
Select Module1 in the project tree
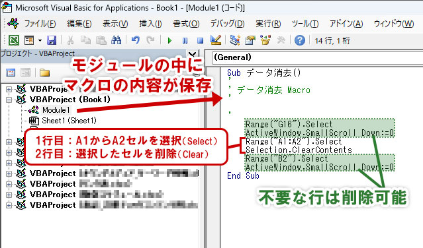56,110
